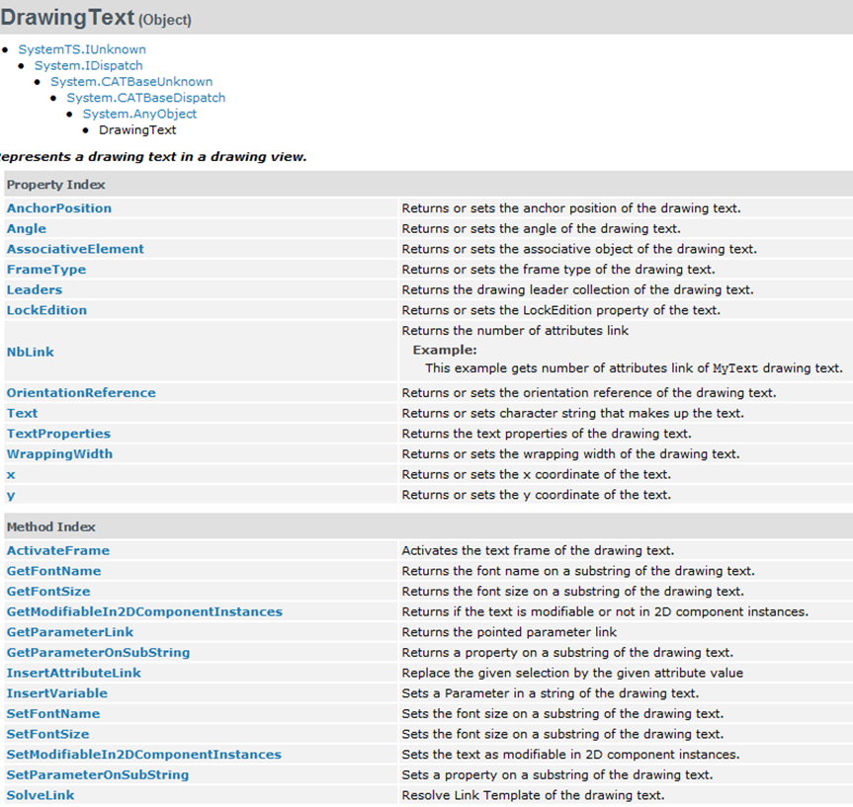
Task: Click the unlinked DrawingText hierarchy entry
Action: (137, 130)
